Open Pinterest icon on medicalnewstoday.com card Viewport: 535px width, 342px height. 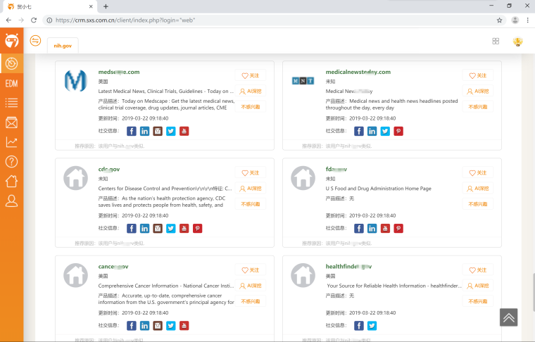(398, 131)
